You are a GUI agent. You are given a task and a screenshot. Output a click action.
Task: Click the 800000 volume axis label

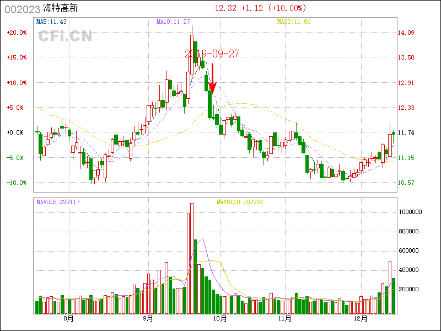[x=408, y=231]
